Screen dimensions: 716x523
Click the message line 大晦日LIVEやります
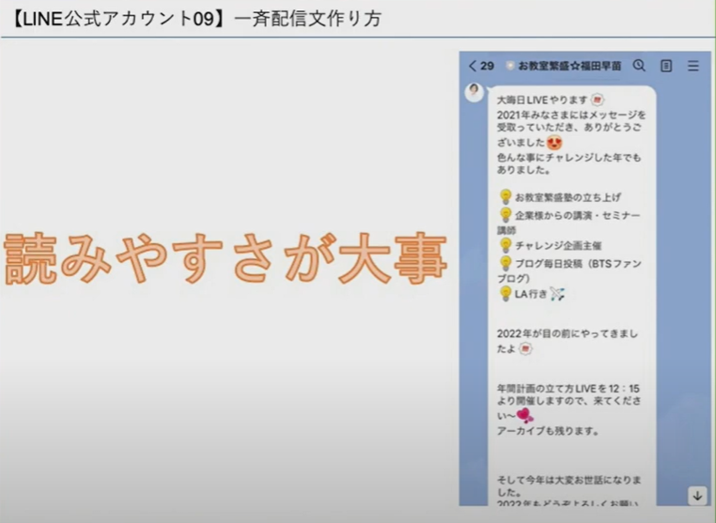[x=542, y=100]
